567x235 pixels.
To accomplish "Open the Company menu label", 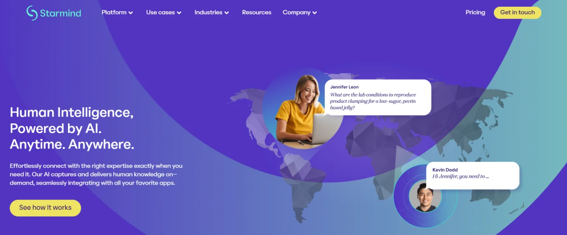I will (296, 12).
